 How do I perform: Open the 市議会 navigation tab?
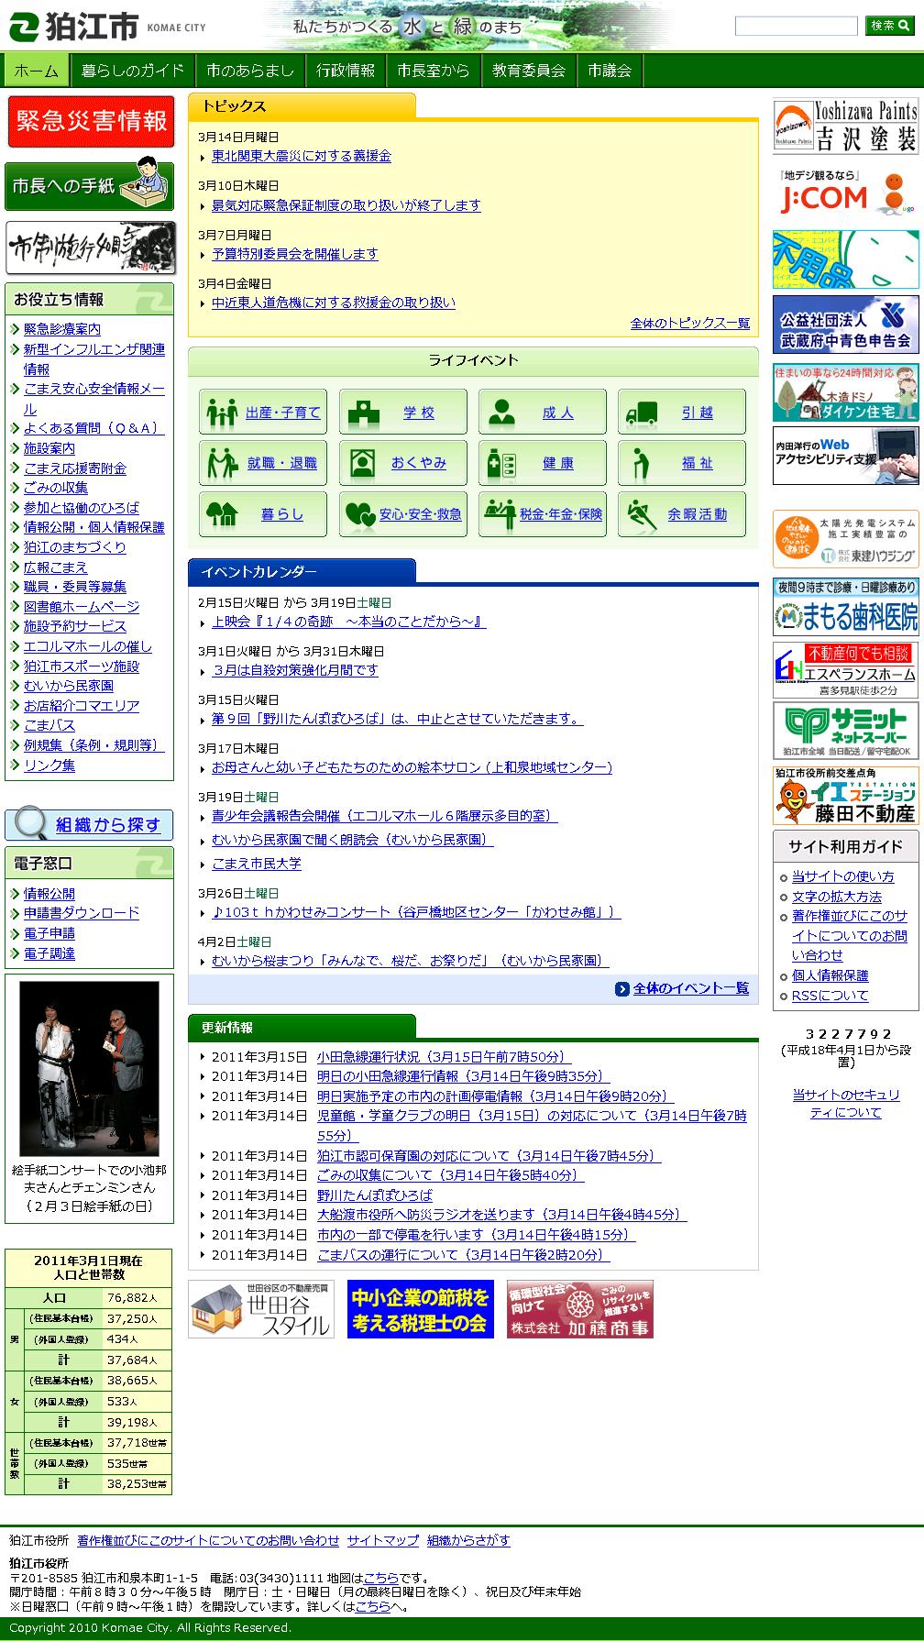point(610,71)
